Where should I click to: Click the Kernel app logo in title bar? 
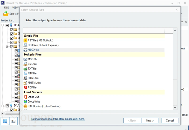pos(3,3)
